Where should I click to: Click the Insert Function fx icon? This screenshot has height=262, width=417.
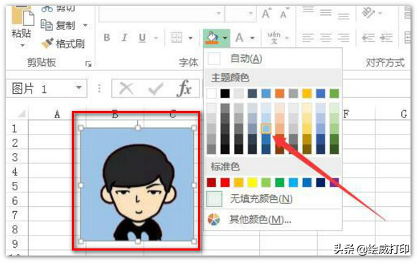point(184,88)
